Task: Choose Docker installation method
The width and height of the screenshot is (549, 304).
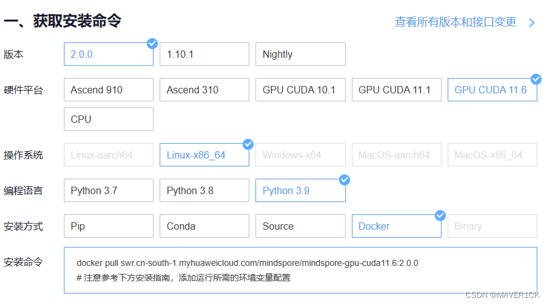Action: click(x=396, y=226)
